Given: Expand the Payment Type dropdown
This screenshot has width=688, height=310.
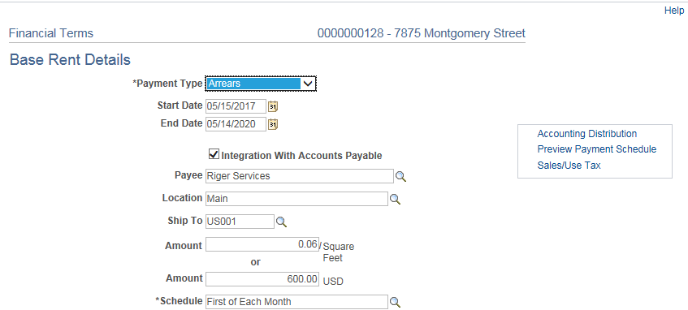Looking at the screenshot, I should 309,84.
